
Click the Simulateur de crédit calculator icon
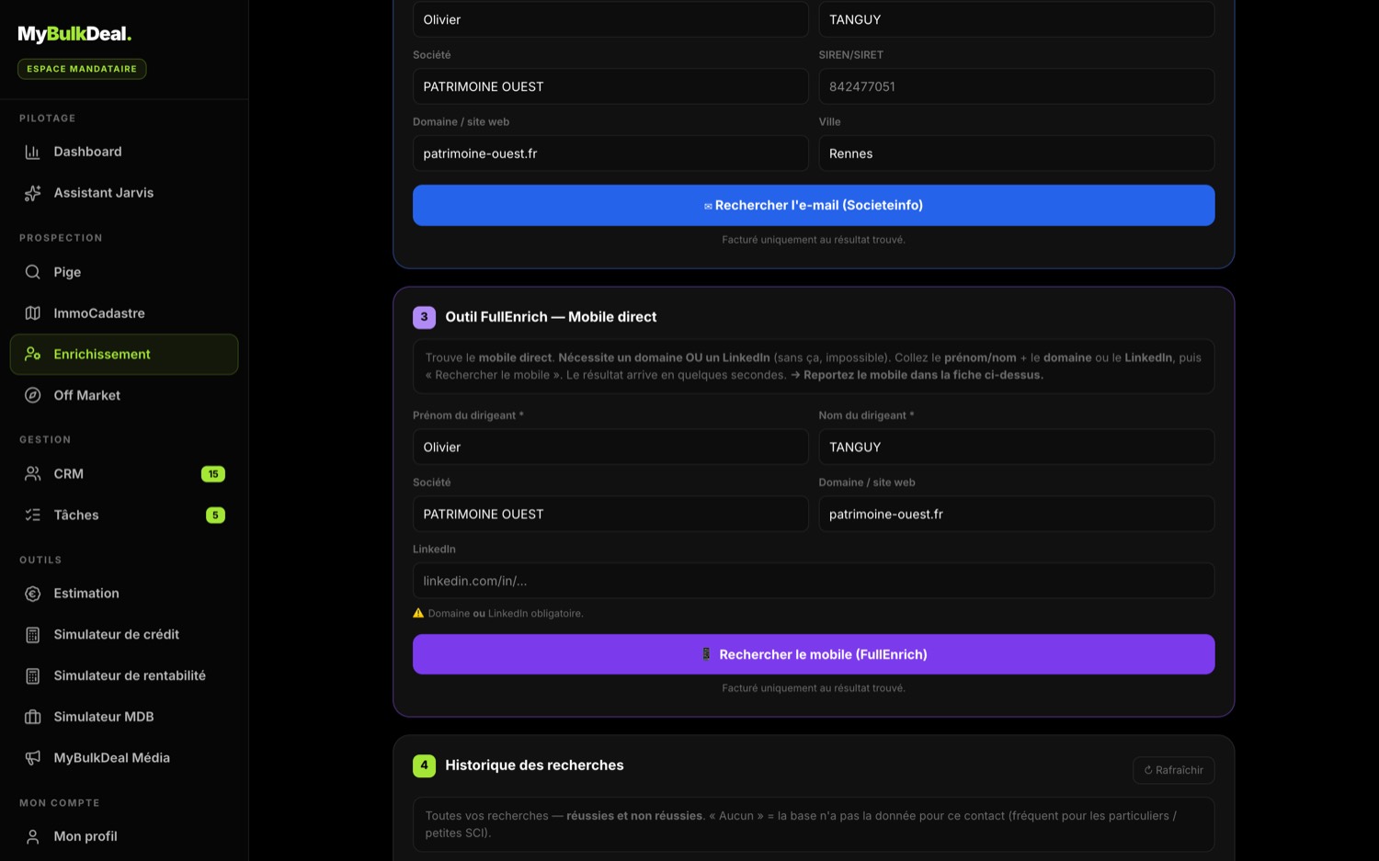tap(32, 635)
